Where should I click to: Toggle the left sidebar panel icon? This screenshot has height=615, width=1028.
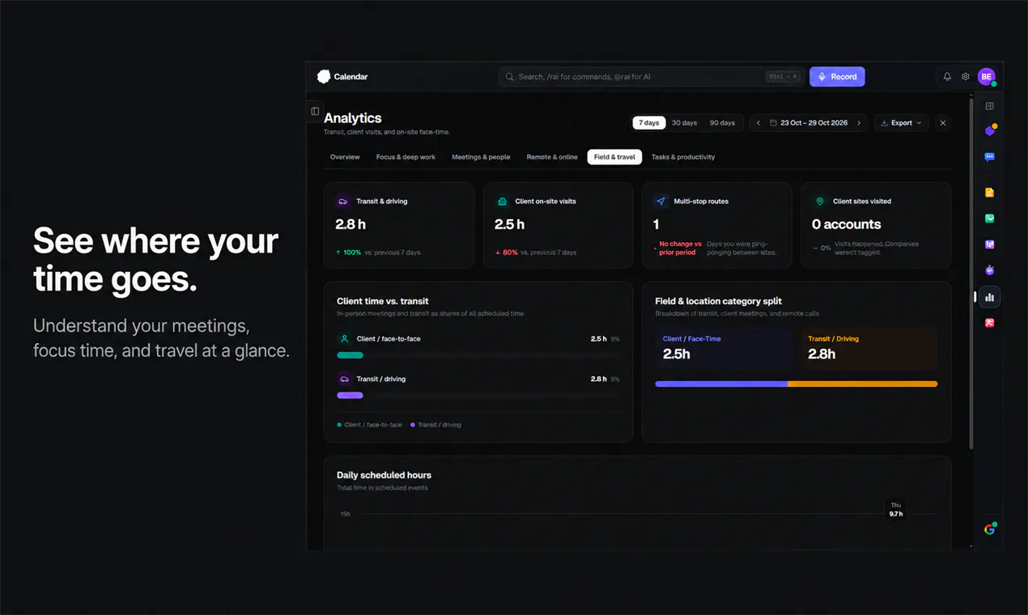point(315,111)
